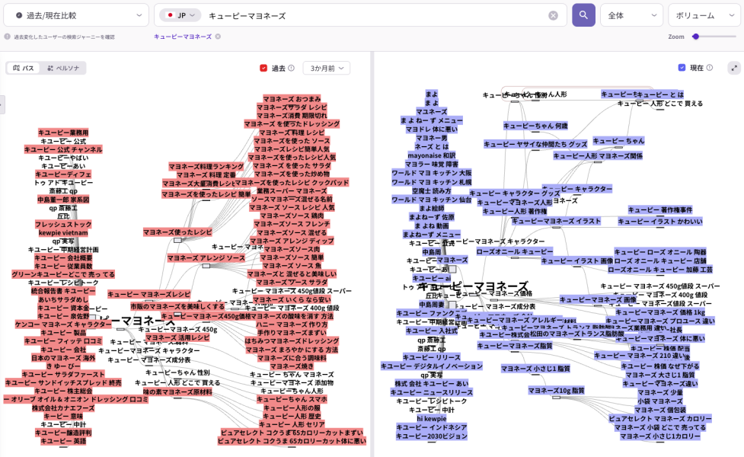Screen dimensions: 744x457
Task: Uncheck the 過去 checkbox
Action: pyautogui.click(x=262, y=68)
